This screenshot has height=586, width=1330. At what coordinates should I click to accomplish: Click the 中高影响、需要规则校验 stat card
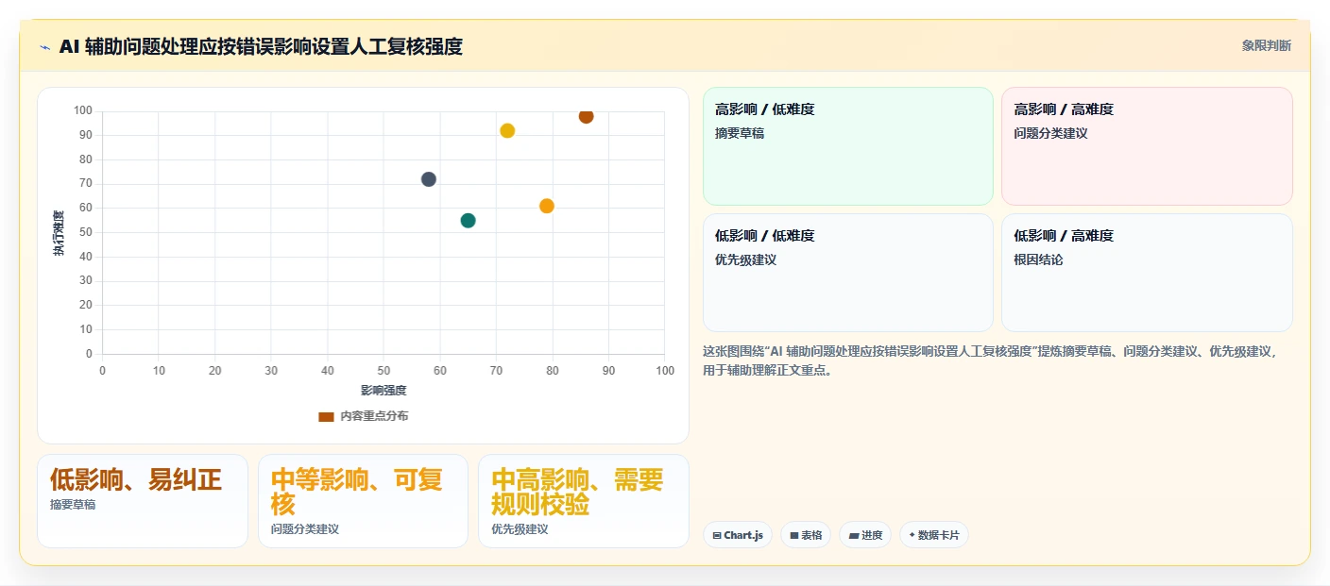[x=584, y=501]
